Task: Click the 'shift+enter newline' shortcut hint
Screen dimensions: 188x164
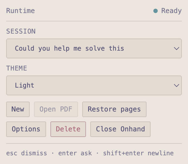Action: (x=138, y=153)
